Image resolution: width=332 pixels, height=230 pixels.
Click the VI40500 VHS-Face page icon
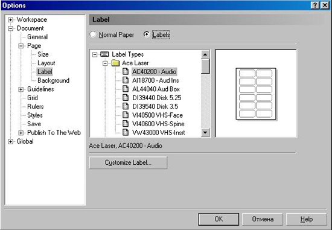(x=126, y=115)
